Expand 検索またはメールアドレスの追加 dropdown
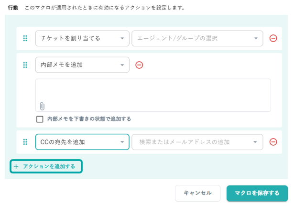The height and width of the screenshot is (216, 294). (197, 142)
